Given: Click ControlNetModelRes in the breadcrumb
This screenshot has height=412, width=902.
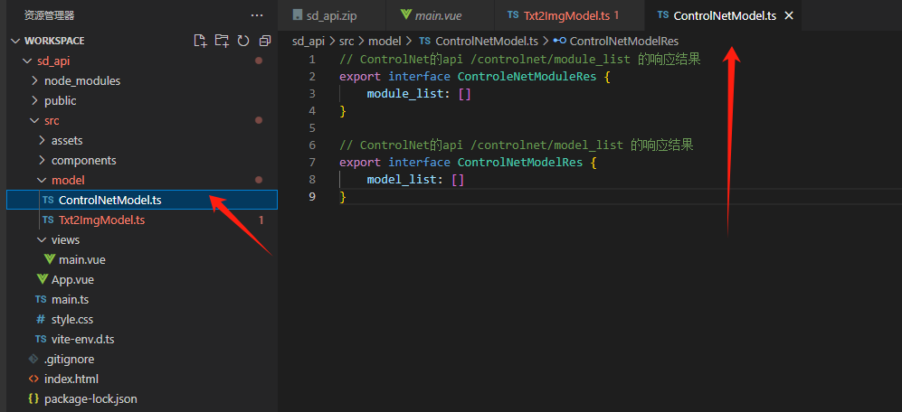Looking at the screenshot, I should pyautogui.click(x=623, y=41).
